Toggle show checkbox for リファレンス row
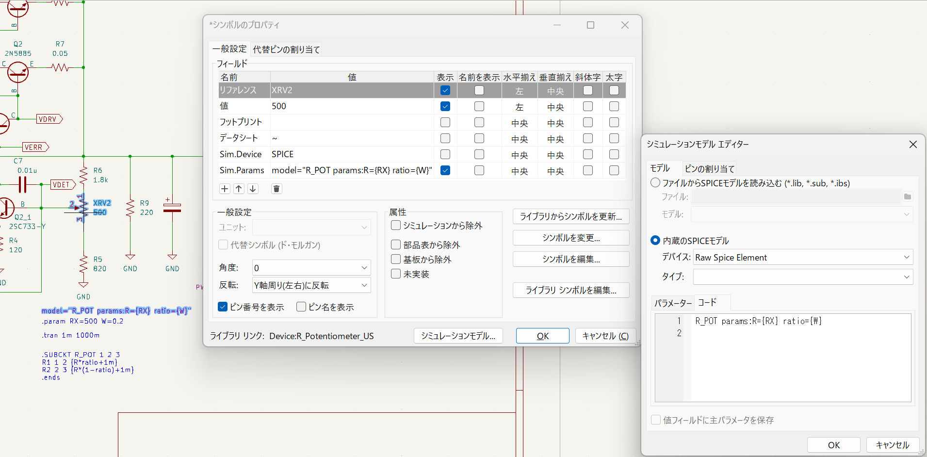 pos(445,90)
